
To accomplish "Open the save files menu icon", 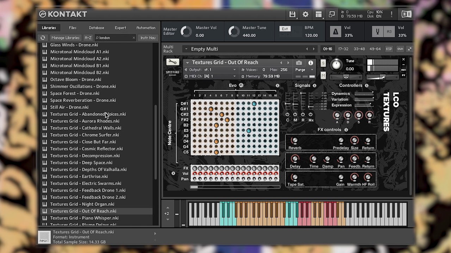I will click(x=292, y=14).
